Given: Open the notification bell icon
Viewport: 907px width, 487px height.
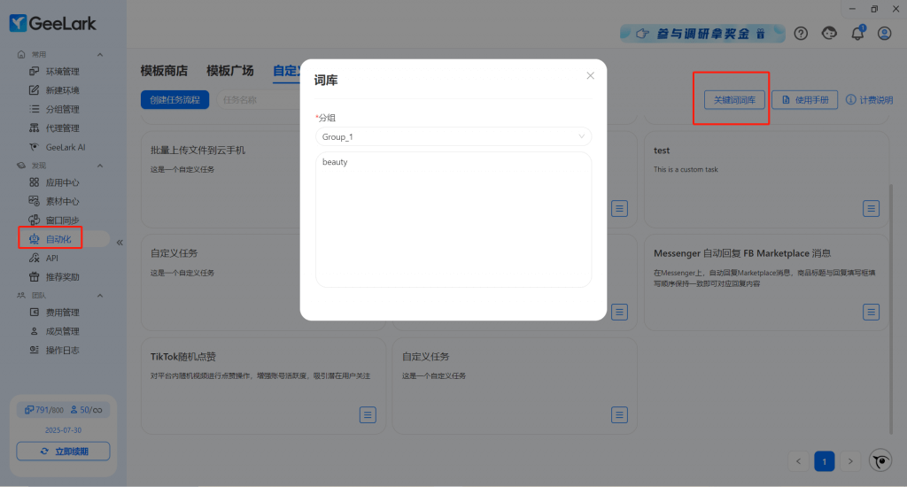Looking at the screenshot, I should click(x=857, y=34).
